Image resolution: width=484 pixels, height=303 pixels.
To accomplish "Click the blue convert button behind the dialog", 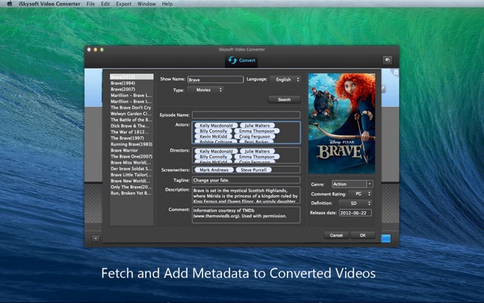I will pos(386,238).
